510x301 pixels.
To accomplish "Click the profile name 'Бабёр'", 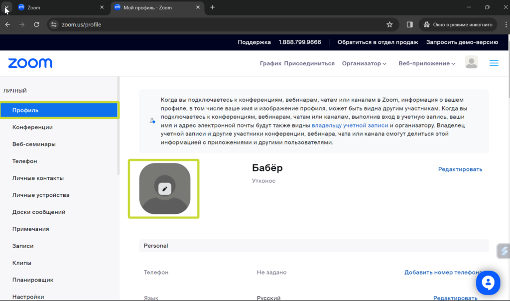I will pyautogui.click(x=267, y=168).
